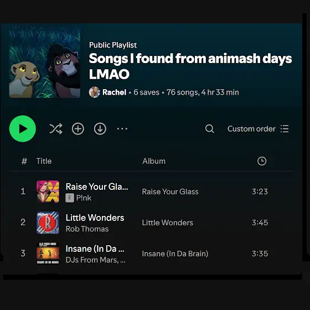
Task: Save playlist to library with plus icon
Action: click(x=78, y=129)
